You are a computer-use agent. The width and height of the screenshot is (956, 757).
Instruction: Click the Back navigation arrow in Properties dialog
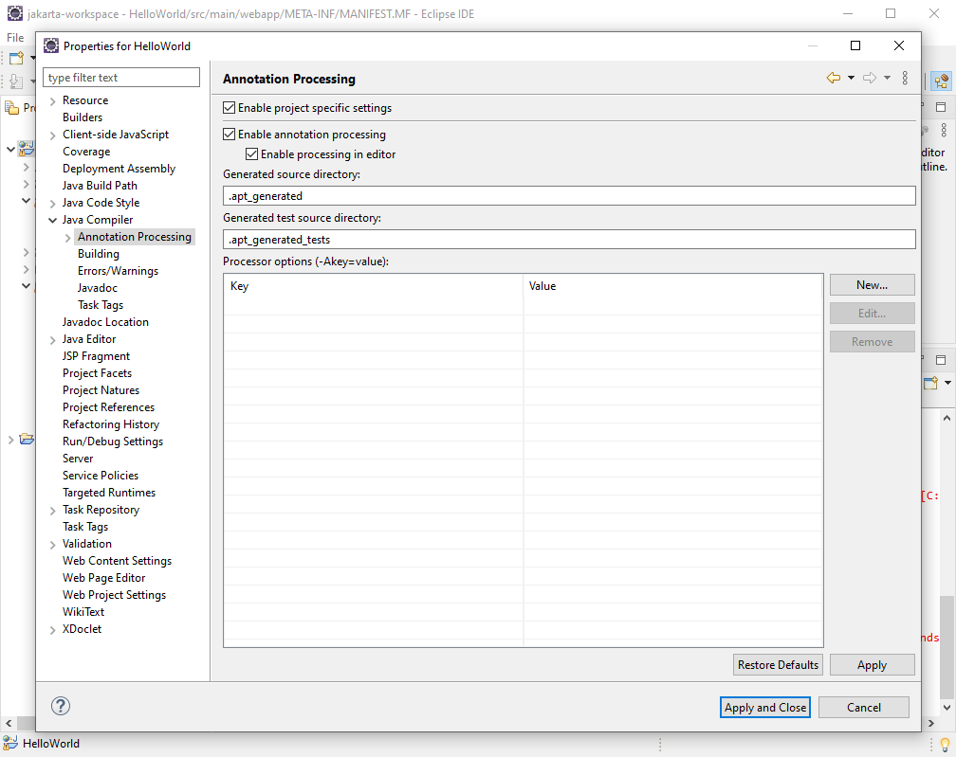(833, 80)
